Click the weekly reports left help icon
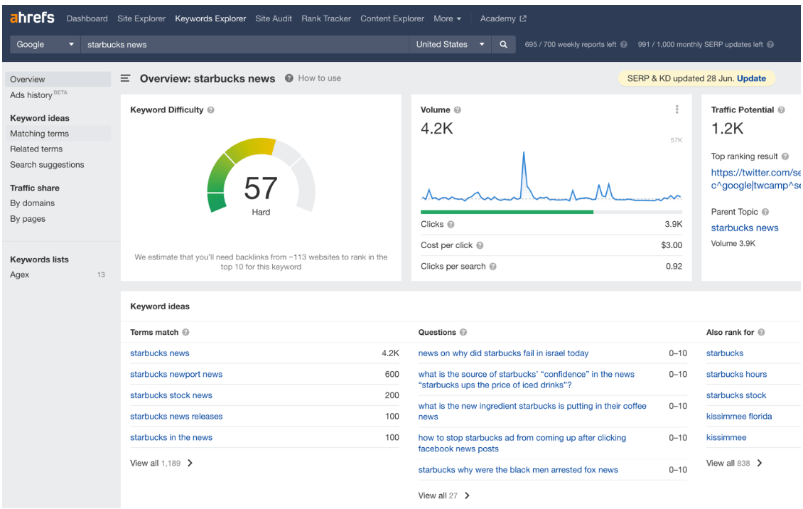The height and width of the screenshot is (509, 803). (624, 44)
